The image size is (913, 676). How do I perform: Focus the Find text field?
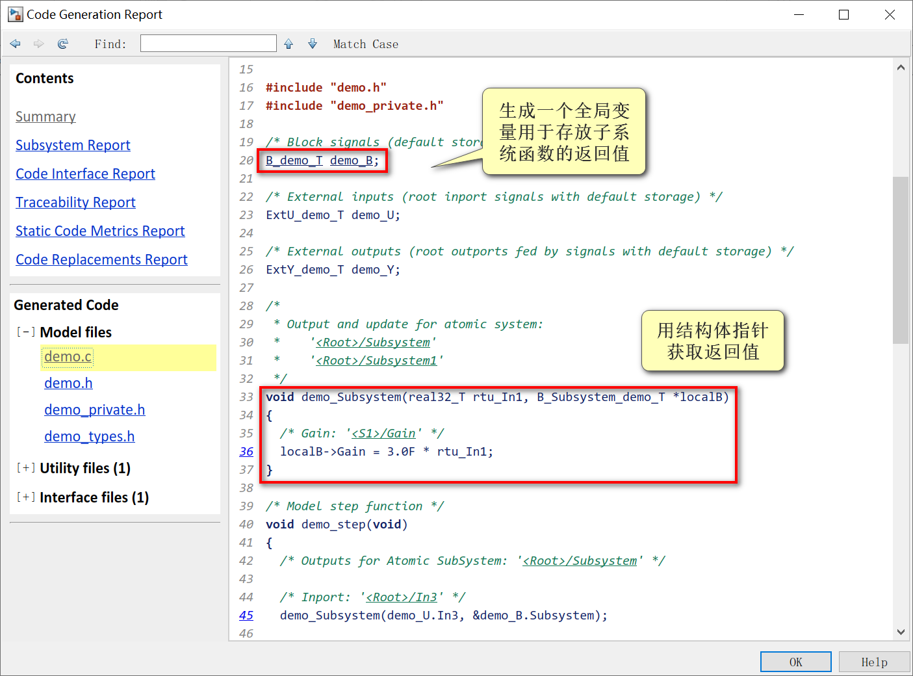click(209, 44)
